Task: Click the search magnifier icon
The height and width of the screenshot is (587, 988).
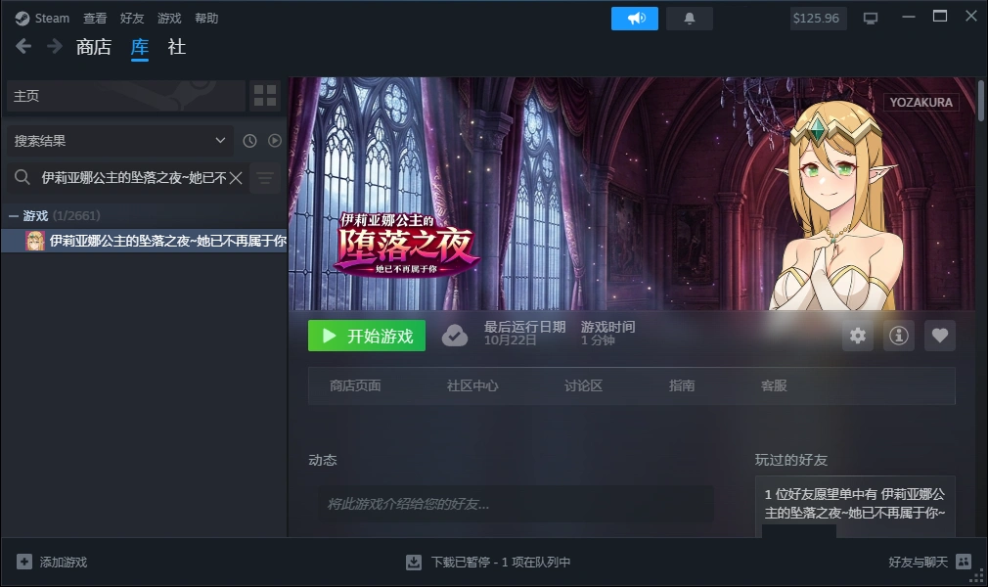Action: tap(22, 178)
